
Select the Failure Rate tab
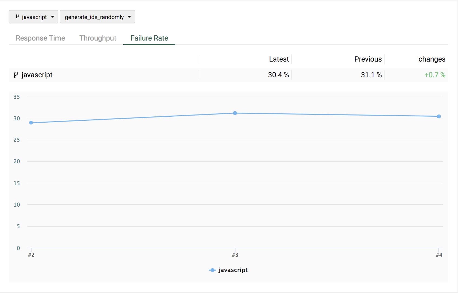pos(149,38)
